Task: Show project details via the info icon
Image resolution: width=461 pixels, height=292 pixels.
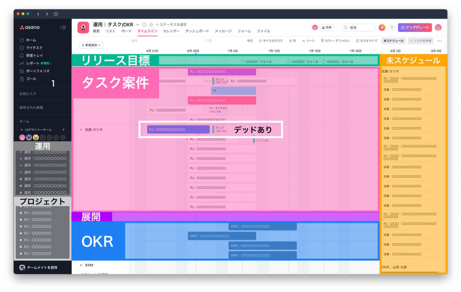Action: pos(144,25)
